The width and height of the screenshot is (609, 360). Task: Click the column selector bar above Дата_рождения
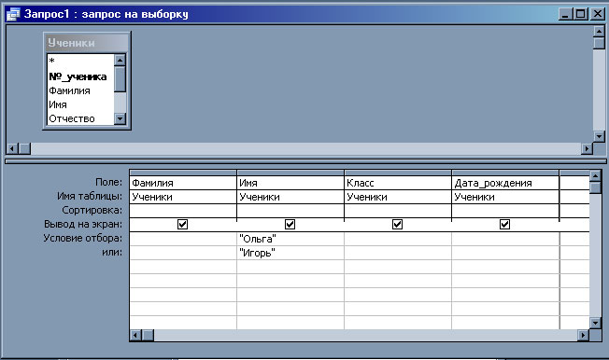505,173
